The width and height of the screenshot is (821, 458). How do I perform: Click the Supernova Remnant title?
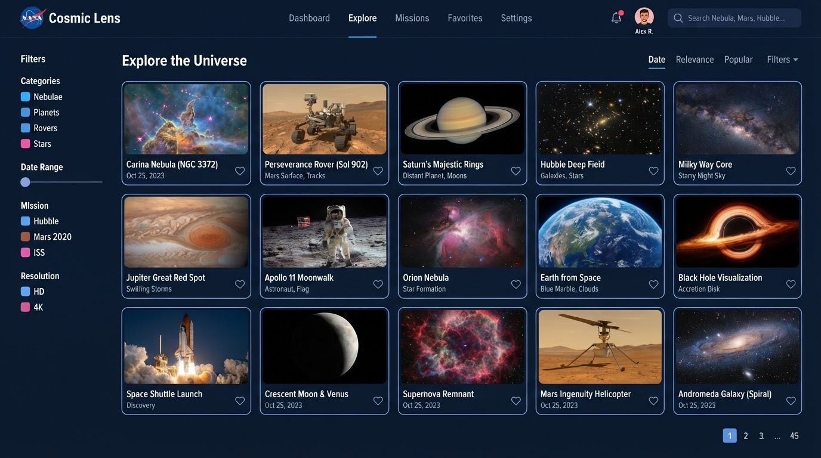pyautogui.click(x=438, y=394)
